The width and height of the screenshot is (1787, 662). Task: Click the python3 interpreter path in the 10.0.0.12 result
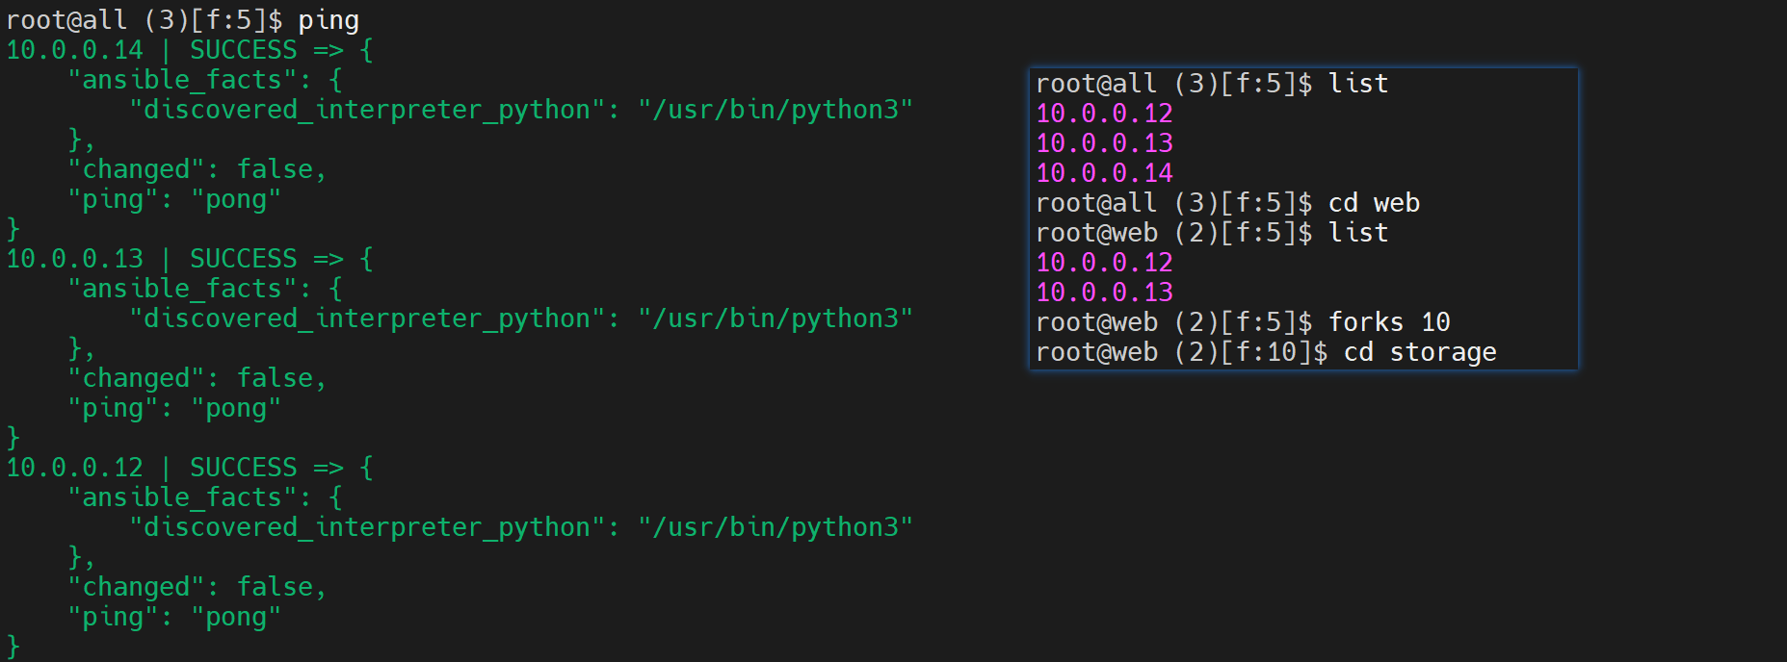[x=775, y=527]
